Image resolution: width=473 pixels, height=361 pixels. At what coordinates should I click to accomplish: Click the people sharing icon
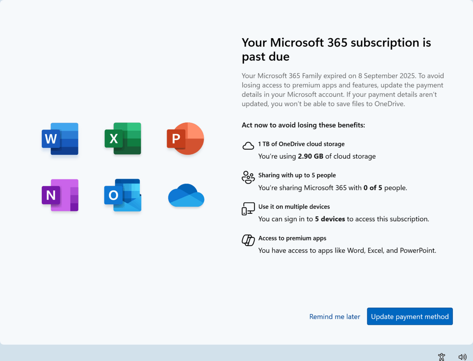(x=248, y=177)
